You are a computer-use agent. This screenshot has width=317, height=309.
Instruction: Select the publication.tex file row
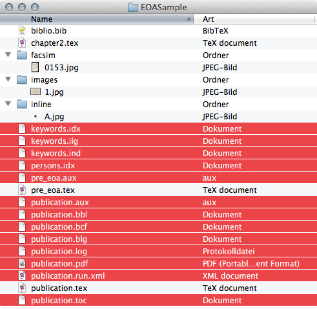[158, 288]
